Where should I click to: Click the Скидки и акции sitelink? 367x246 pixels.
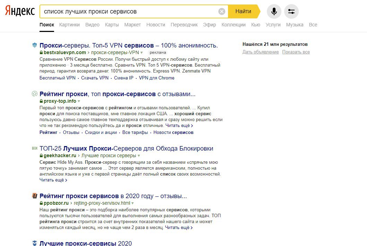(x=101, y=133)
